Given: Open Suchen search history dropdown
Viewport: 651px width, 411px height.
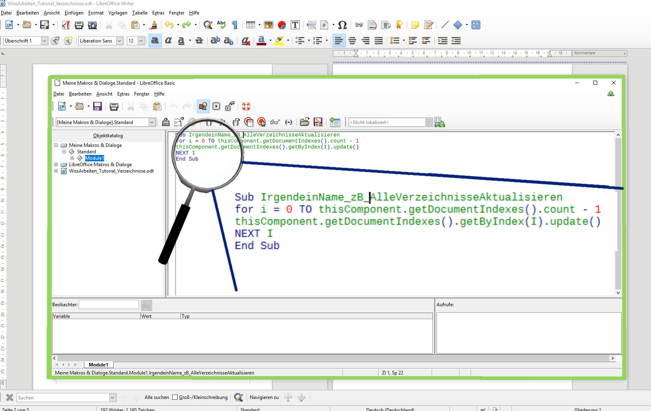Looking at the screenshot, I should (112, 397).
